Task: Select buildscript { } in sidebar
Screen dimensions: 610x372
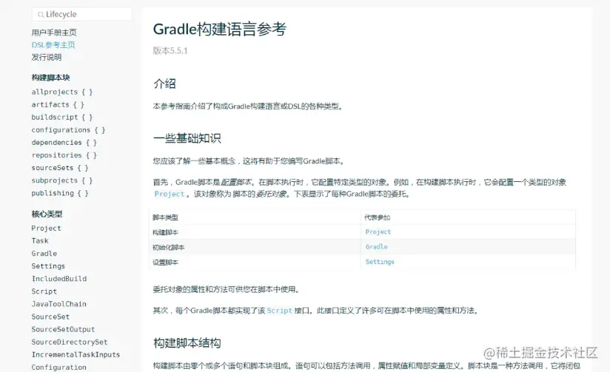Action: (x=62, y=118)
